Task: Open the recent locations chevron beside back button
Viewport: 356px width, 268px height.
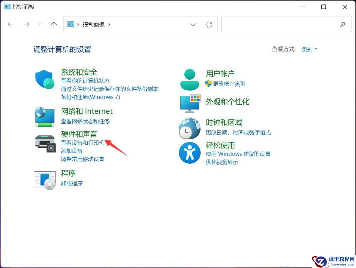Action: (40, 24)
